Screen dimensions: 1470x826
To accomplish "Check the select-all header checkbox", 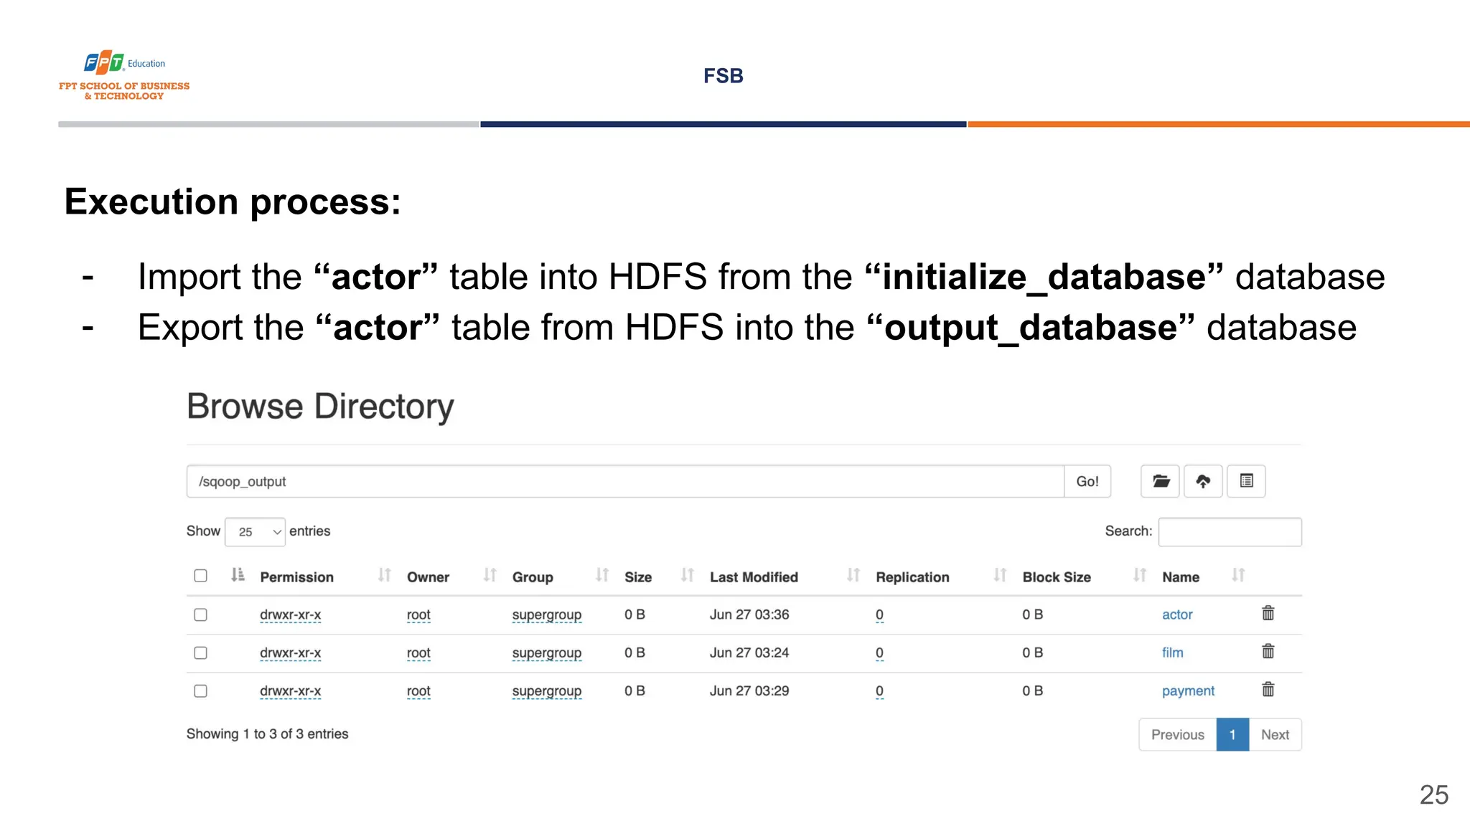I will point(201,576).
